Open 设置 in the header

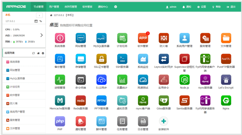point(202,7)
